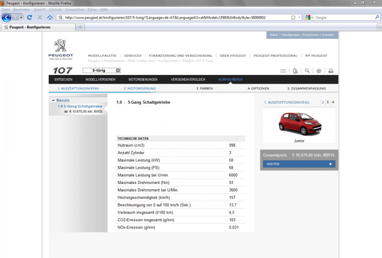Screen dimensions: 382x258
Task: Open the 5-türig body style dropdown
Action: [x=102, y=71]
